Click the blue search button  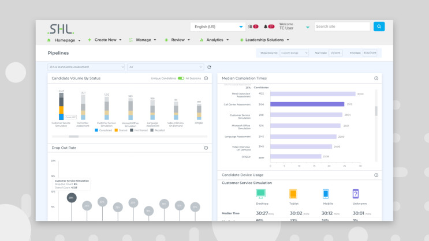(x=379, y=27)
